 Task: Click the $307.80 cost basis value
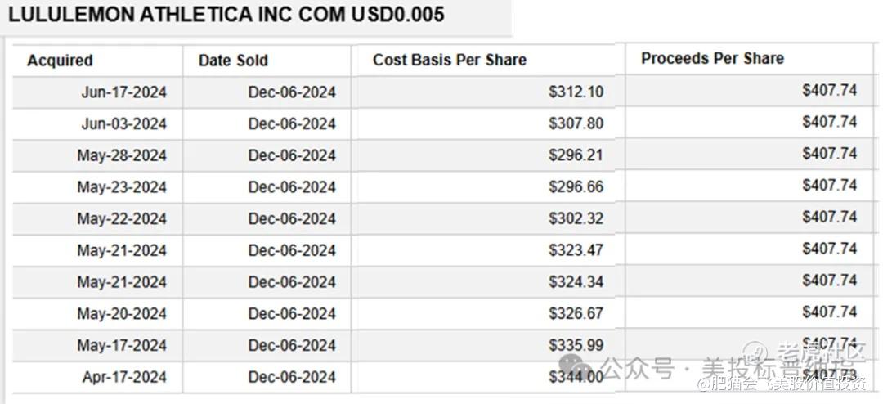point(576,123)
